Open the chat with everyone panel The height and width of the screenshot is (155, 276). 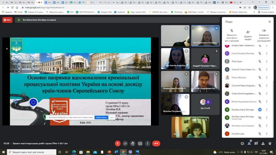(x=256, y=144)
